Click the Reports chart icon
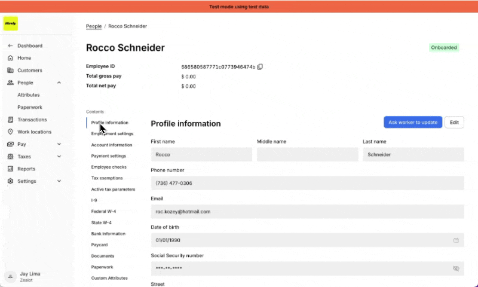The image size is (478, 287). (10, 169)
